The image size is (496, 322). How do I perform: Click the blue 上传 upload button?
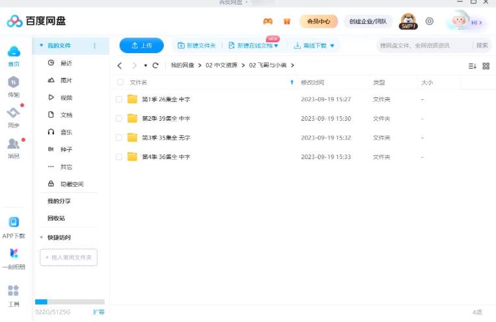point(142,45)
